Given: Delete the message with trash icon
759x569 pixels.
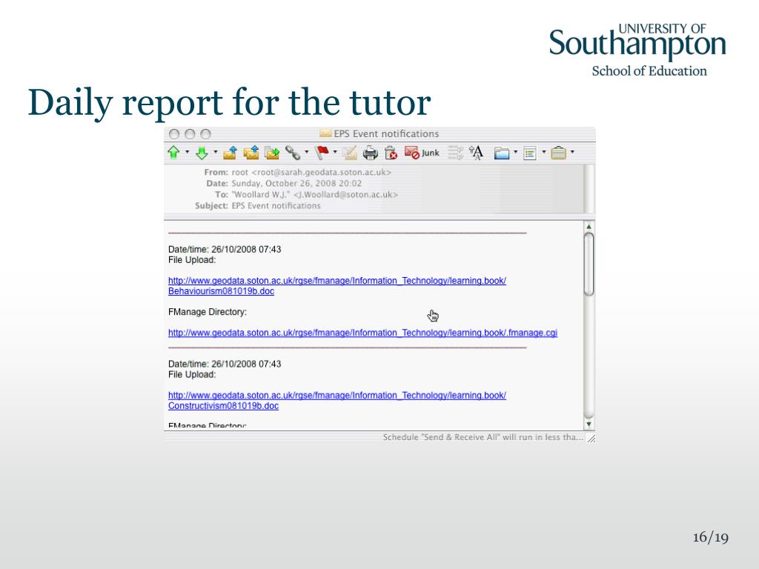Looking at the screenshot, I should [391, 153].
